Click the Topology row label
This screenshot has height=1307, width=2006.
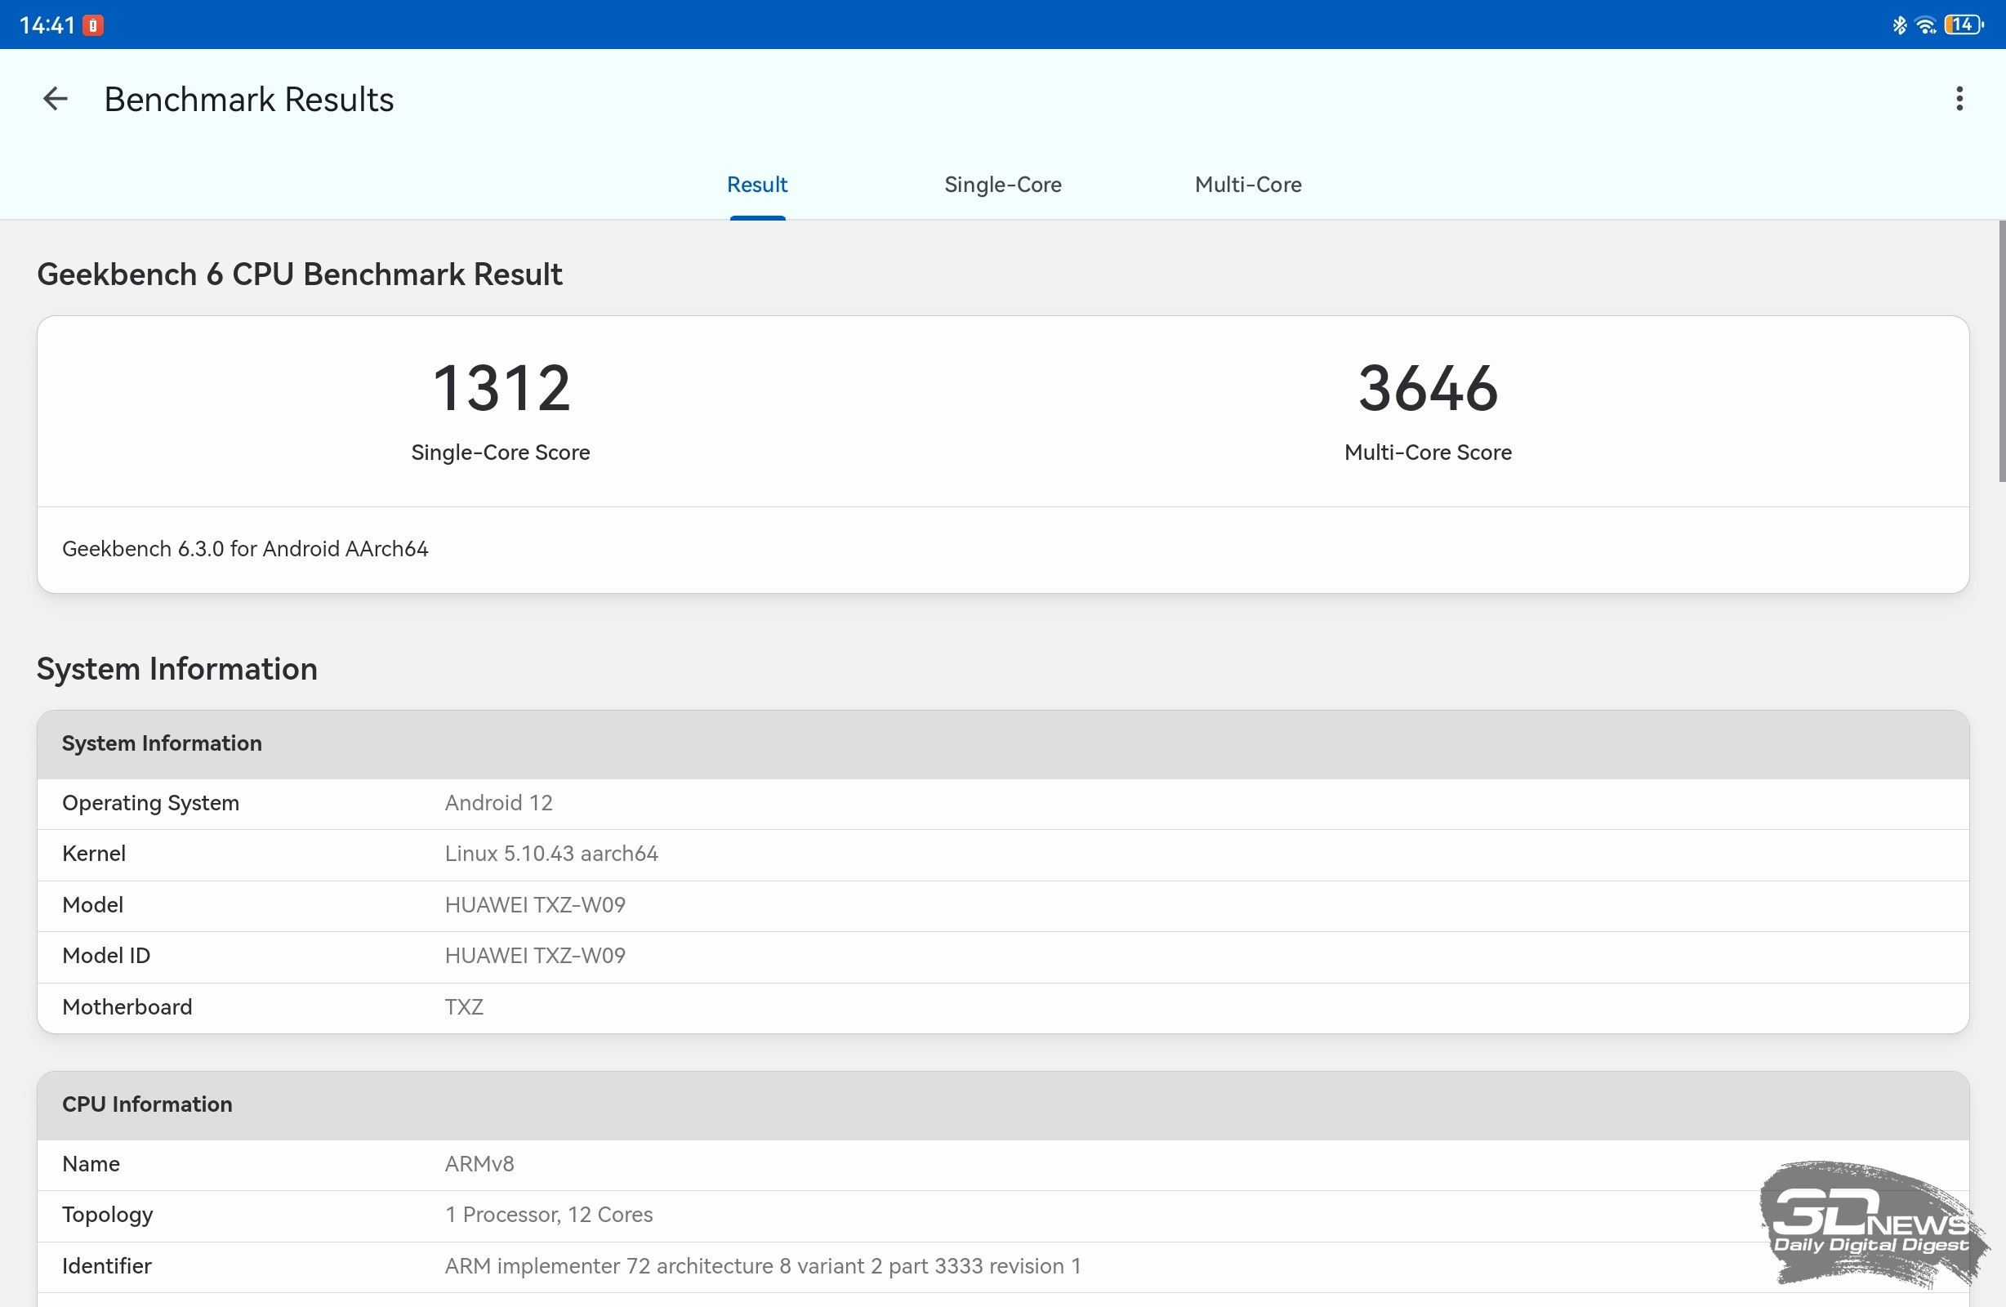coord(107,1215)
